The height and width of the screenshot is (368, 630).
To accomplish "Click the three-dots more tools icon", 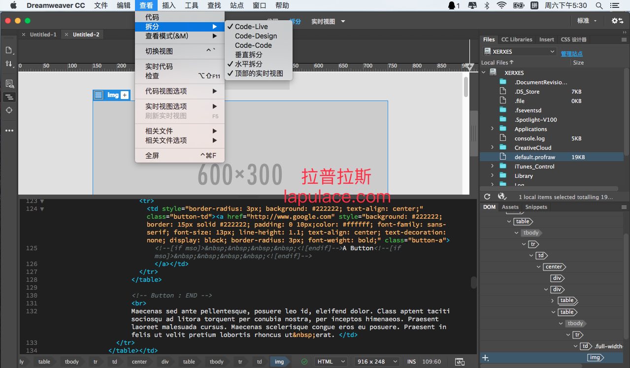I will pyautogui.click(x=9, y=131).
